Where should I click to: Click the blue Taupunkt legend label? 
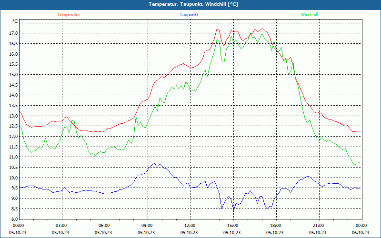click(x=189, y=15)
